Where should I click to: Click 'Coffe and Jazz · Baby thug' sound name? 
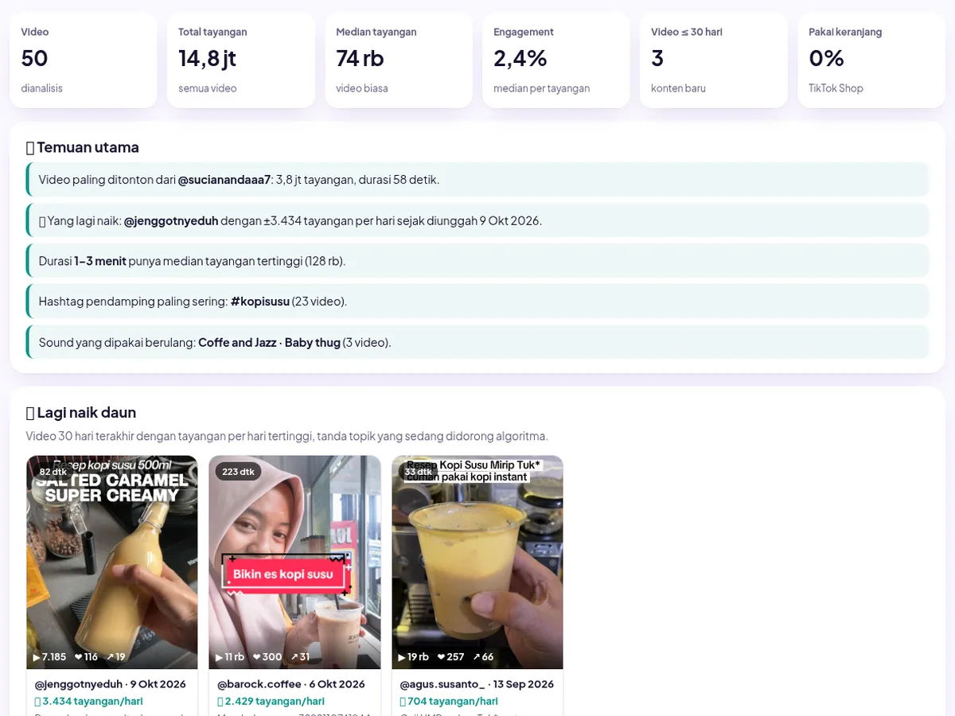click(x=269, y=343)
